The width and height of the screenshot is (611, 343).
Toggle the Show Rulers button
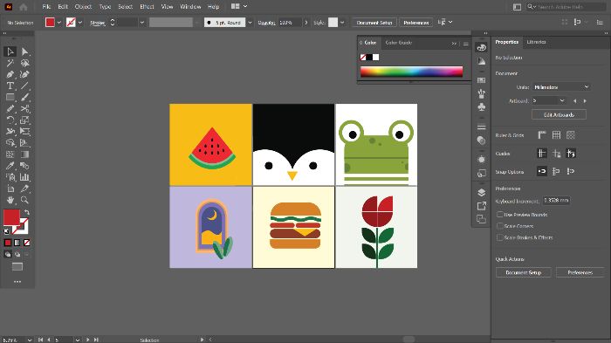[x=542, y=135]
